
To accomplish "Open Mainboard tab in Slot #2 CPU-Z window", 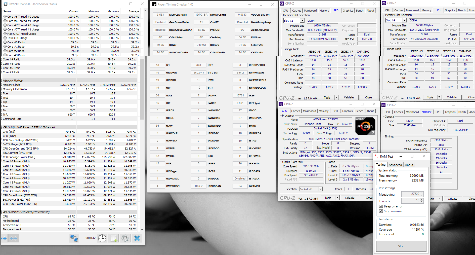I will 310,11.
